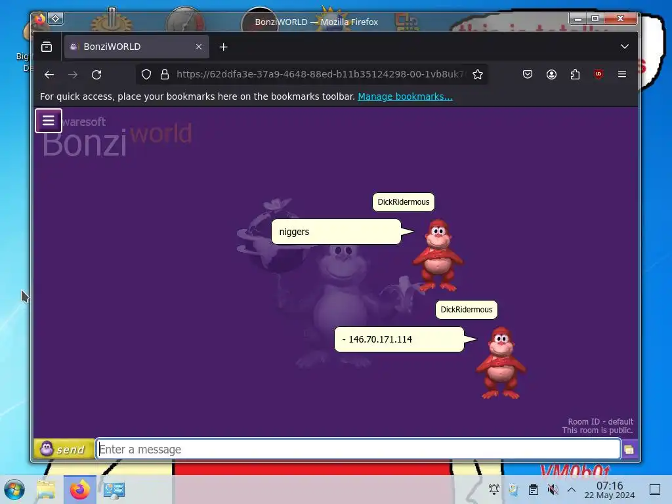Go back with Firefox back arrow

49,75
